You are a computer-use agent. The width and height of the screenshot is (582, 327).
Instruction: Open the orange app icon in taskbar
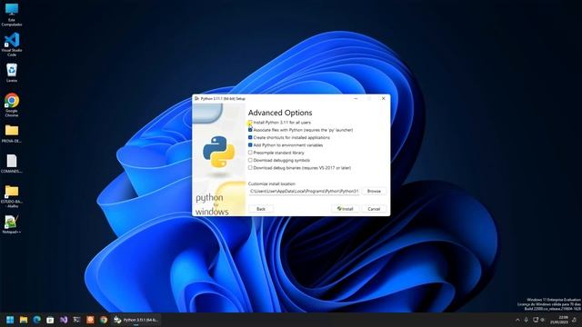(x=90, y=320)
